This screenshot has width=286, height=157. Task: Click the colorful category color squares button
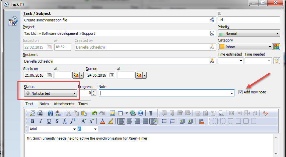pos(277,47)
